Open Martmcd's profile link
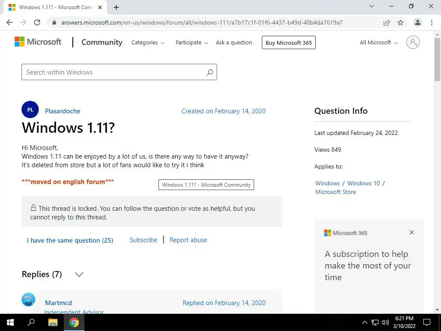 point(59,303)
